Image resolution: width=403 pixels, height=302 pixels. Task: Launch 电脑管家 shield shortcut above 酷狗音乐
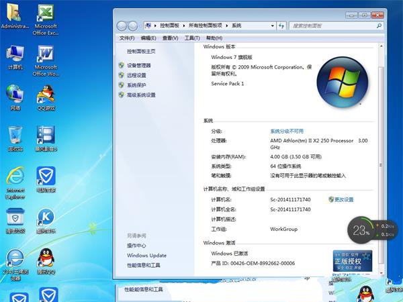click(x=46, y=179)
